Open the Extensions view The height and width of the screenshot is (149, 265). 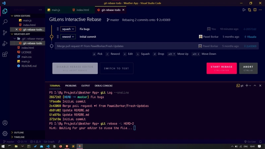click(x=5, y=54)
